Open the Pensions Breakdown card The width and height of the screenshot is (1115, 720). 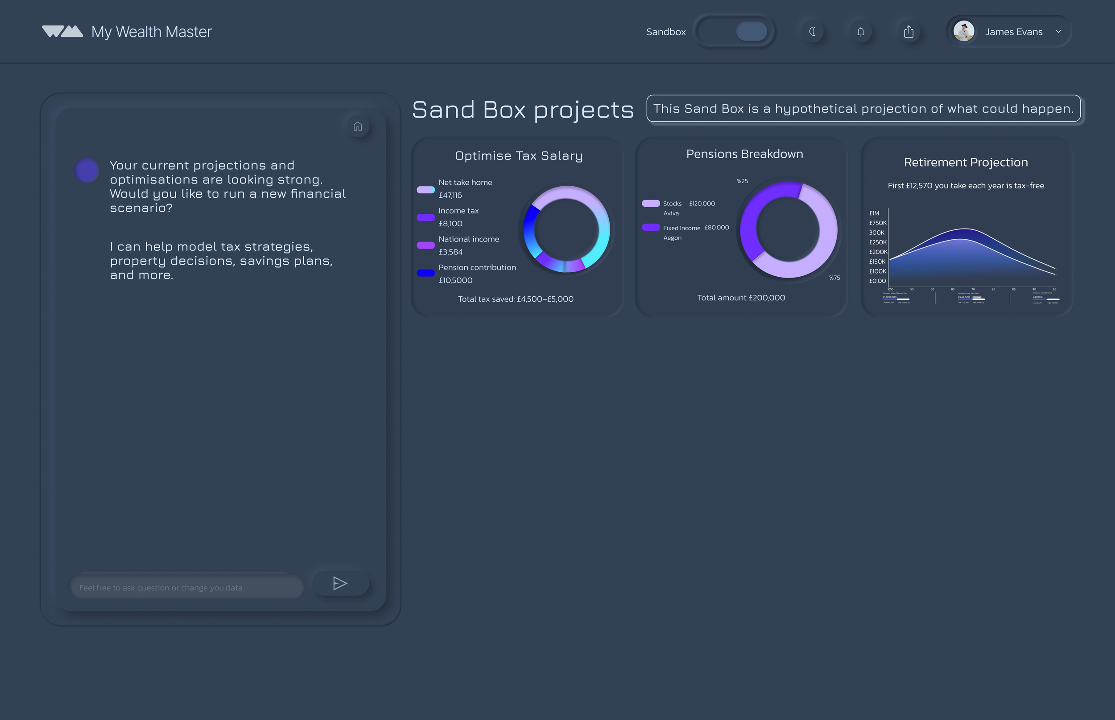744,154
